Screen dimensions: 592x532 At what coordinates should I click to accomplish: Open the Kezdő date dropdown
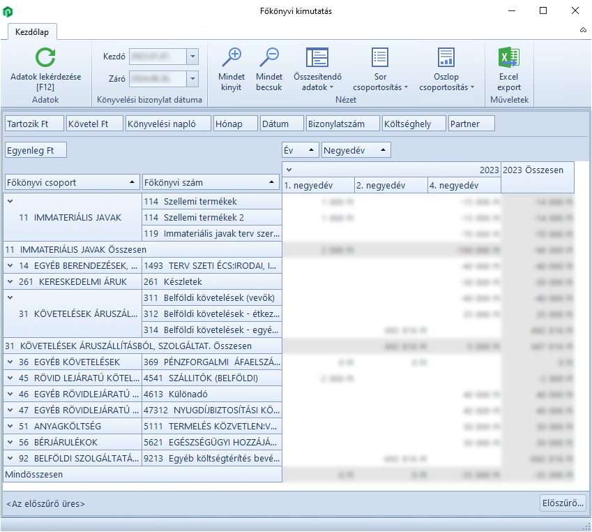[193, 57]
